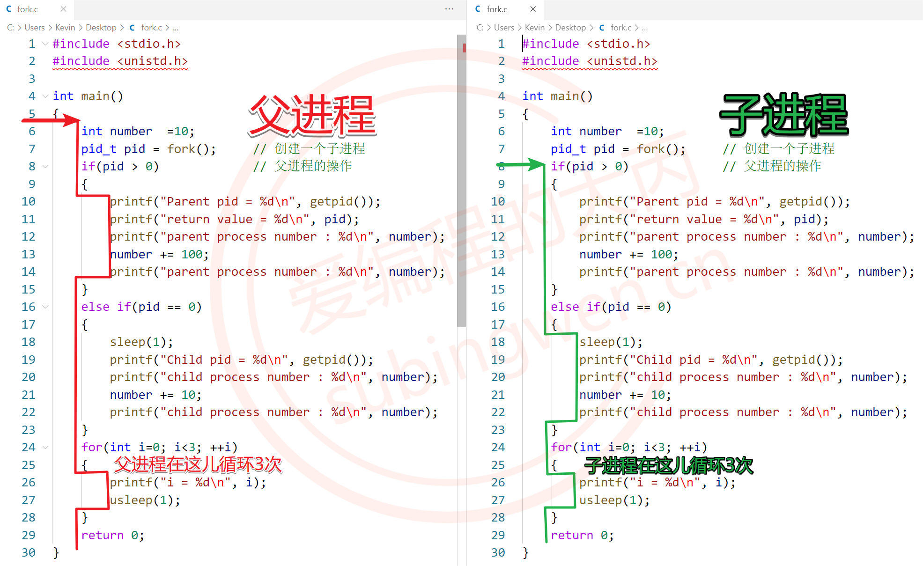Click 'else if(pid == 0)' in right editor
This screenshot has height=566, width=923.
click(x=611, y=307)
